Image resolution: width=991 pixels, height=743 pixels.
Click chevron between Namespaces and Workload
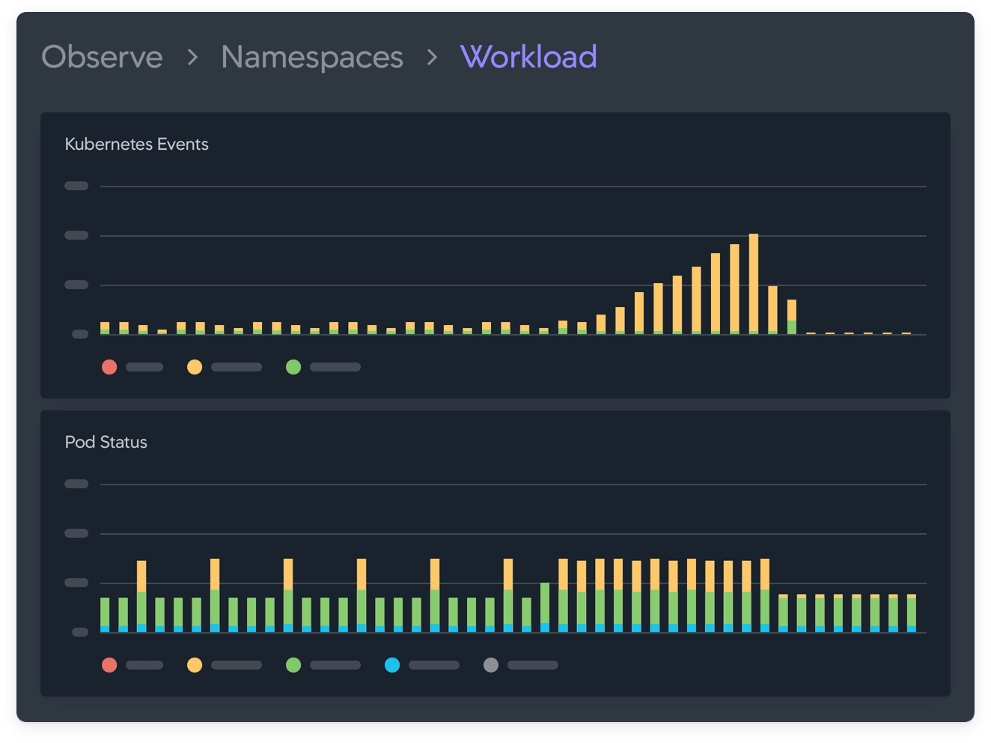pos(432,57)
